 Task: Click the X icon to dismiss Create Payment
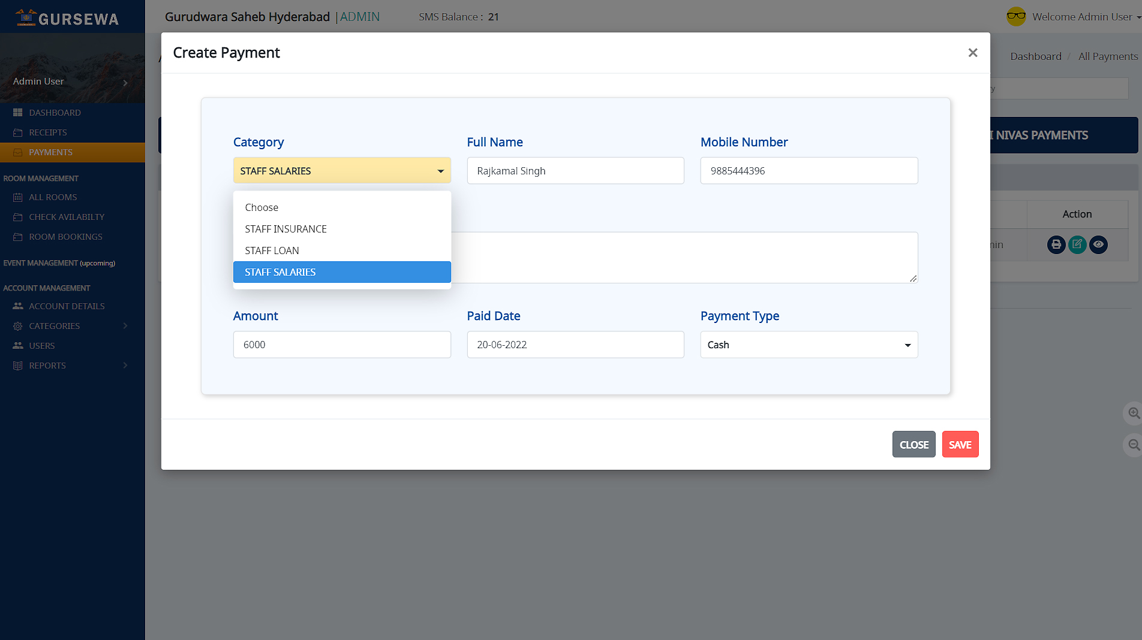point(972,53)
